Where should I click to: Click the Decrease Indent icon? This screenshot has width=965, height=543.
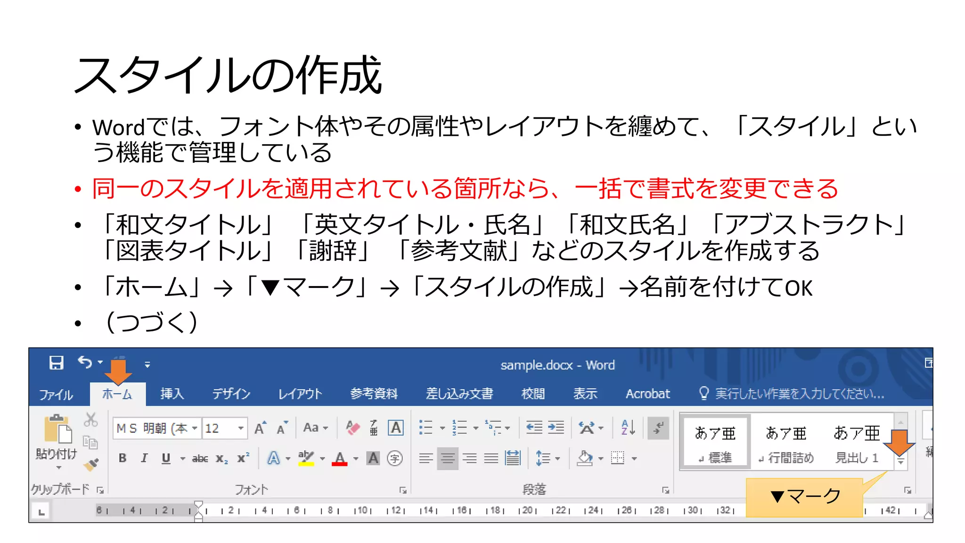pyautogui.click(x=534, y=428)
